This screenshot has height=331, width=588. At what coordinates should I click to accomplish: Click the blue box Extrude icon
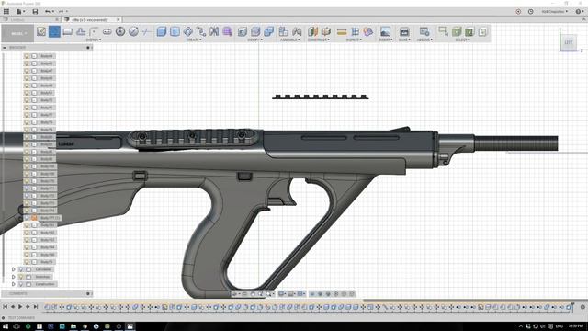162,31
